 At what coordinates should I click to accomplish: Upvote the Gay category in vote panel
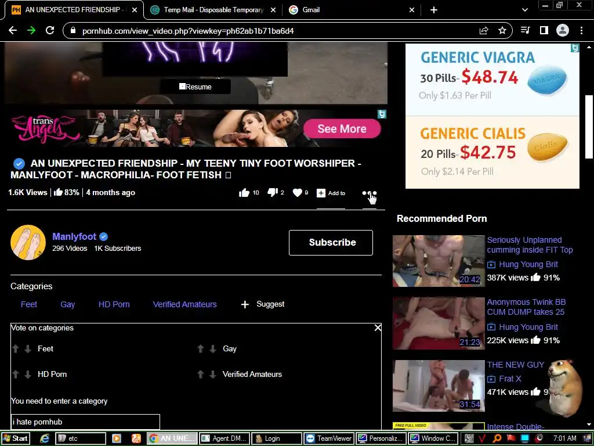point(201,348)
